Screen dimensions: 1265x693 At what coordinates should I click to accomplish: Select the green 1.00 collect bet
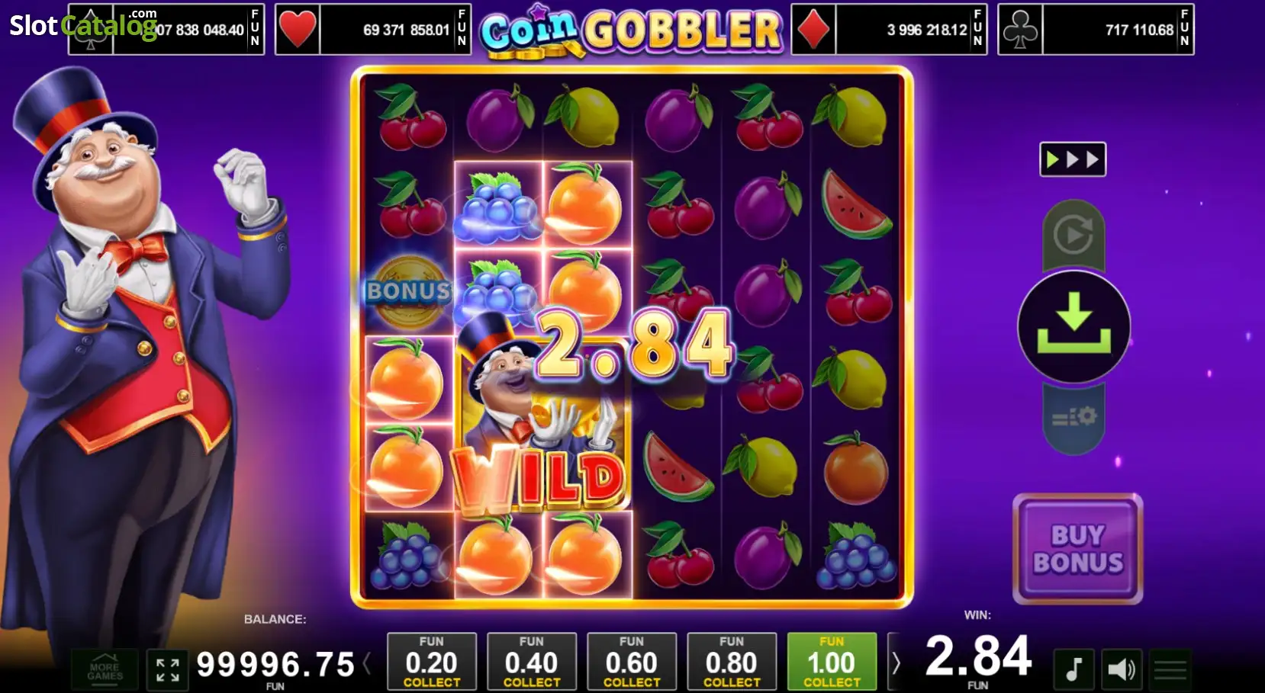pos(832,661)
